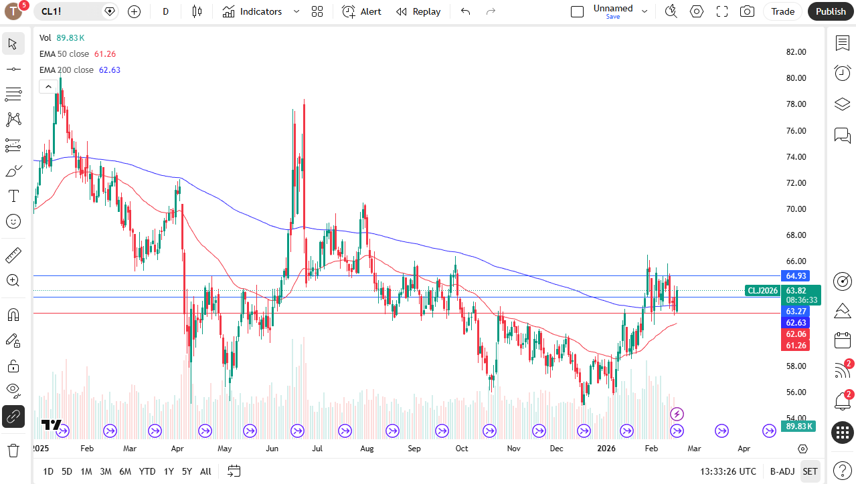Open the D timeframe interval selector
Viewport: 856px width, 484px height.
click(166, 11)
